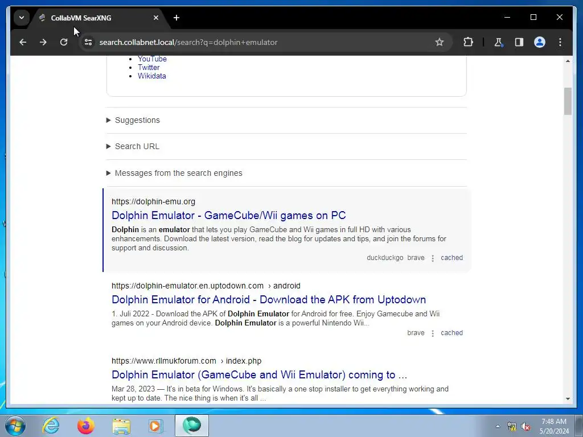Reload the current search page

tap(64, 42)
